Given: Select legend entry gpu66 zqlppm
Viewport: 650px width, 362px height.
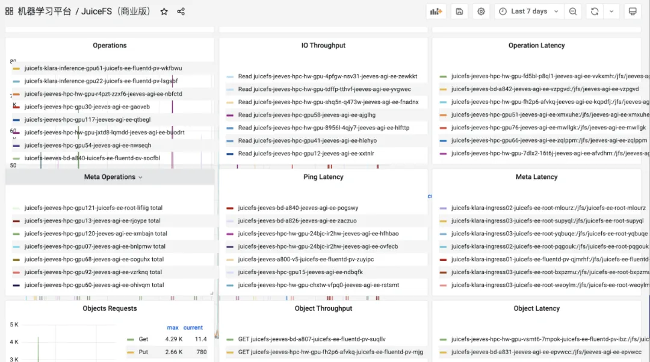Looking at the screenshot, I should (x=549, y=140).
